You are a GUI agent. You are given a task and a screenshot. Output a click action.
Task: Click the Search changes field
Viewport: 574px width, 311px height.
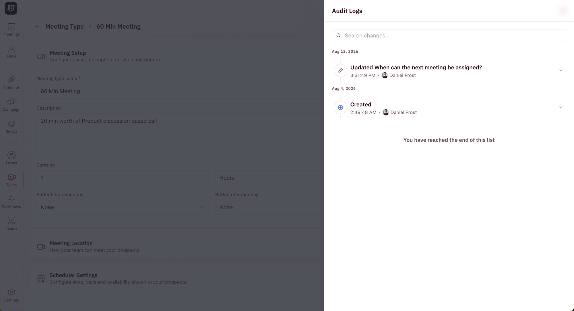(449, 36)
